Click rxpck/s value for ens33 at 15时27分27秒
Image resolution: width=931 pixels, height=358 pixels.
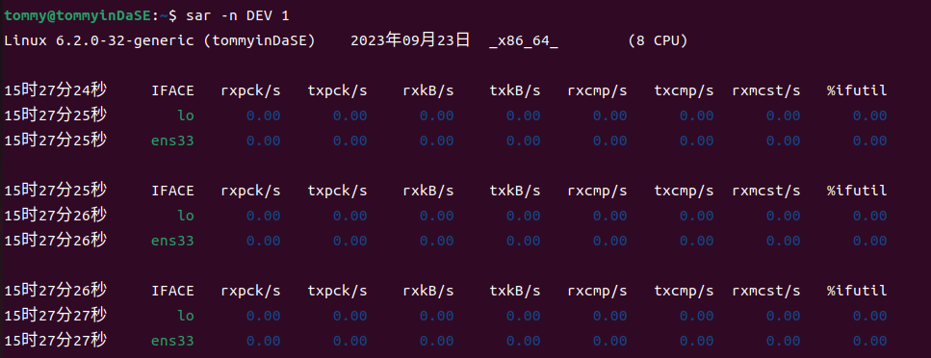coord(264,340)
